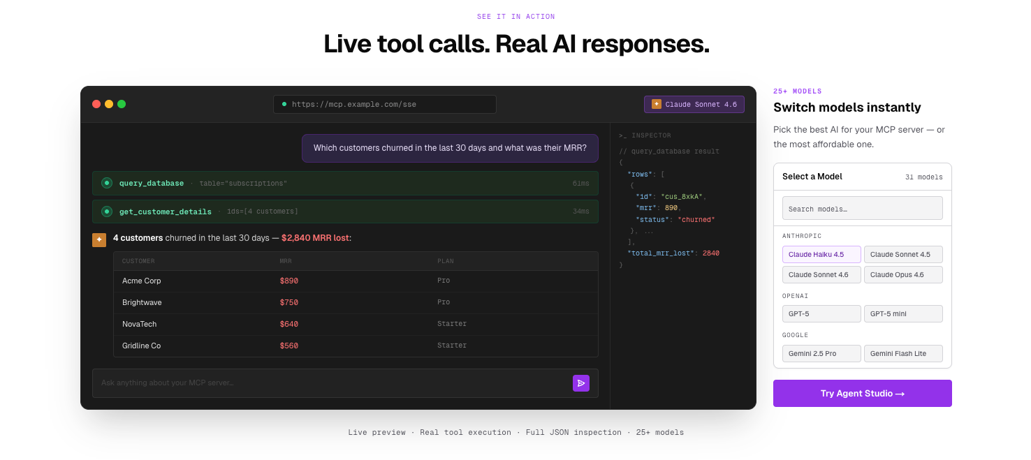Click the $560 MRR value
The image size is (1031, 460).
(x=289, y=346)
